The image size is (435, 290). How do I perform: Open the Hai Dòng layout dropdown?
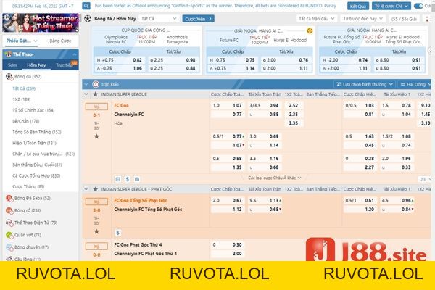(x=415, y=84)
